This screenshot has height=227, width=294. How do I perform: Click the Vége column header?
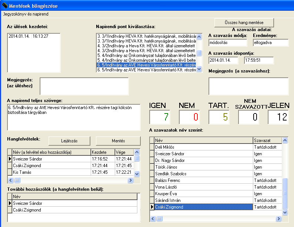[124, 152]
